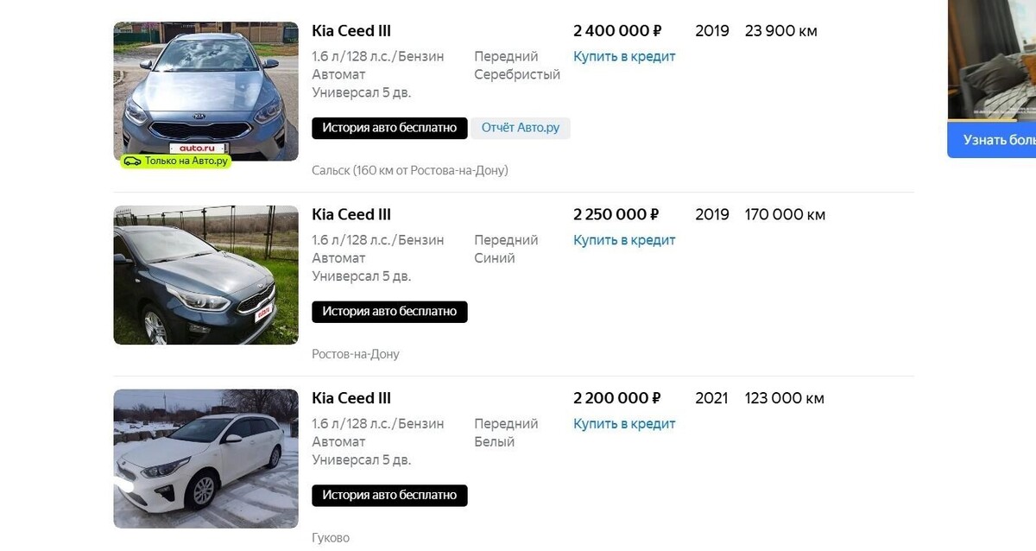Click the Сальск location text
The image size is (1036, 551).
[x=410, y=171]
